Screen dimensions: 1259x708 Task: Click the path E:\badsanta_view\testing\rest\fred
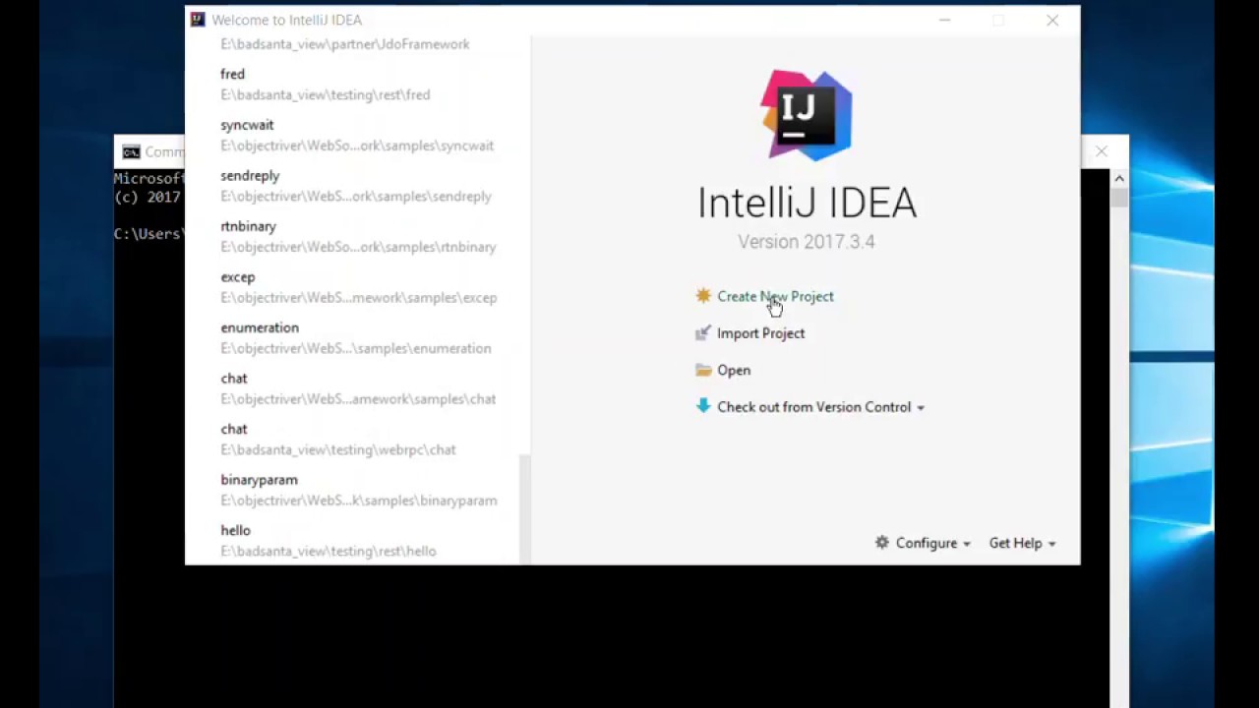(x=325, y=94)
